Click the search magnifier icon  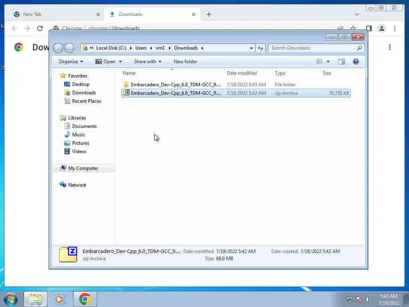(360, 48)
